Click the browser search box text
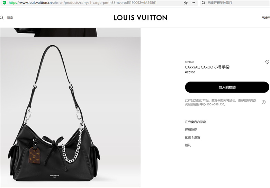This screenshot has height=188, width=270. 220,3
